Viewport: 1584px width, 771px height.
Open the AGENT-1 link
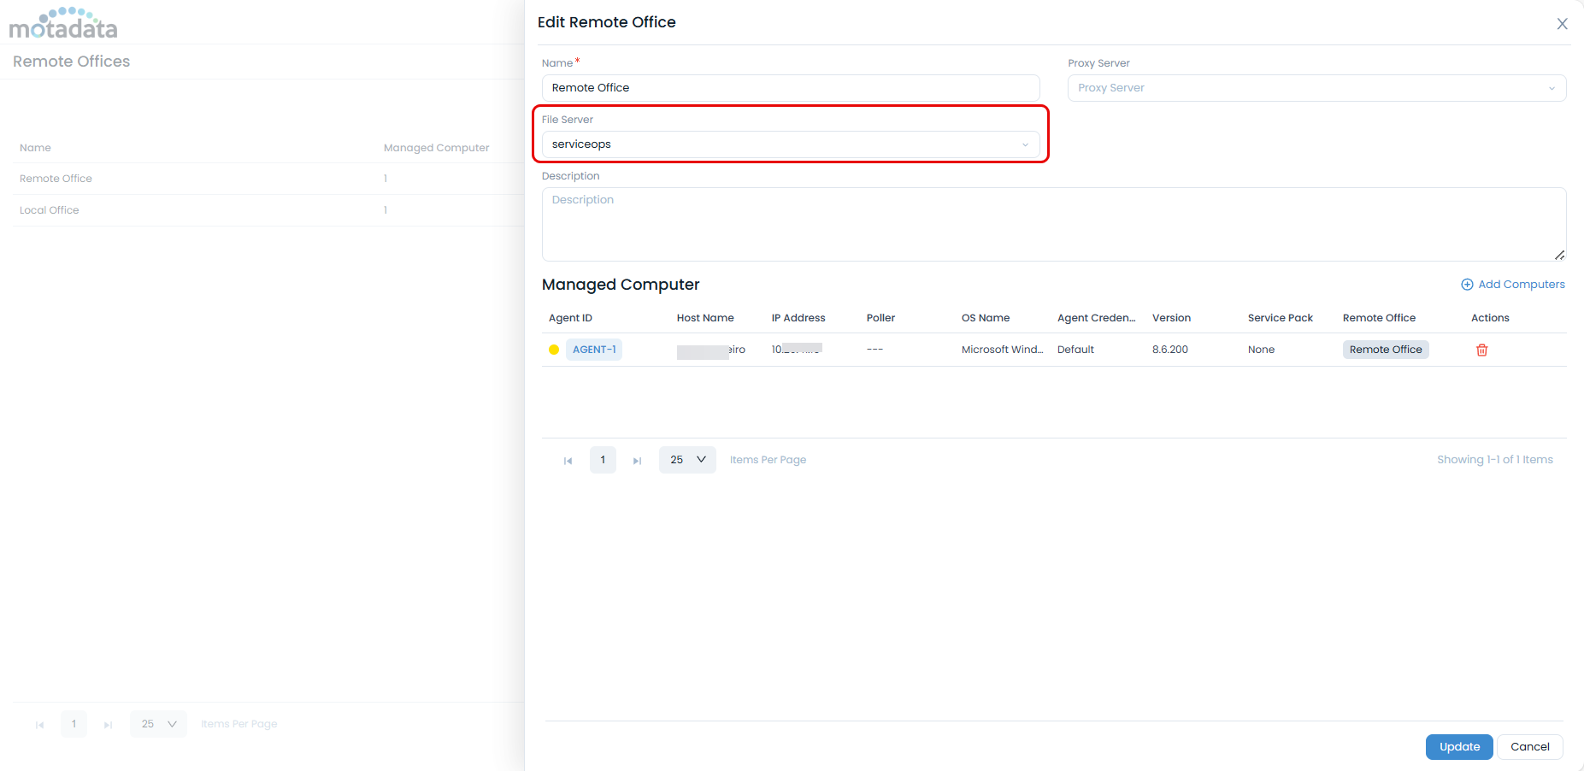point(594,350)
